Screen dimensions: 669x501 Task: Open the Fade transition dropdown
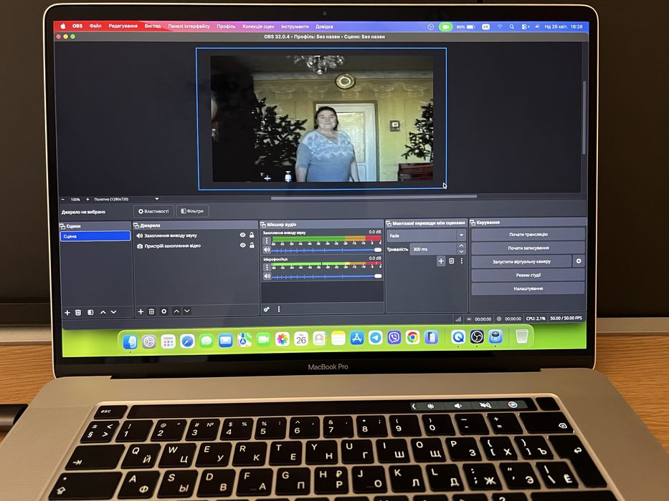[x=426, y=235]
